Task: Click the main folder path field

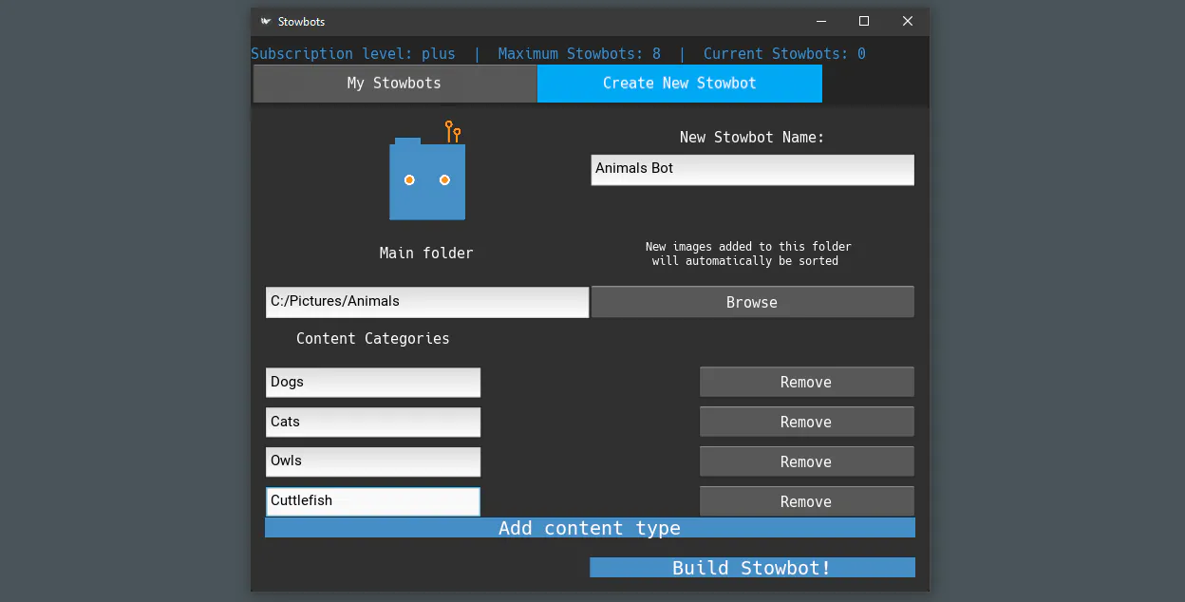Action: click(427, 302)
